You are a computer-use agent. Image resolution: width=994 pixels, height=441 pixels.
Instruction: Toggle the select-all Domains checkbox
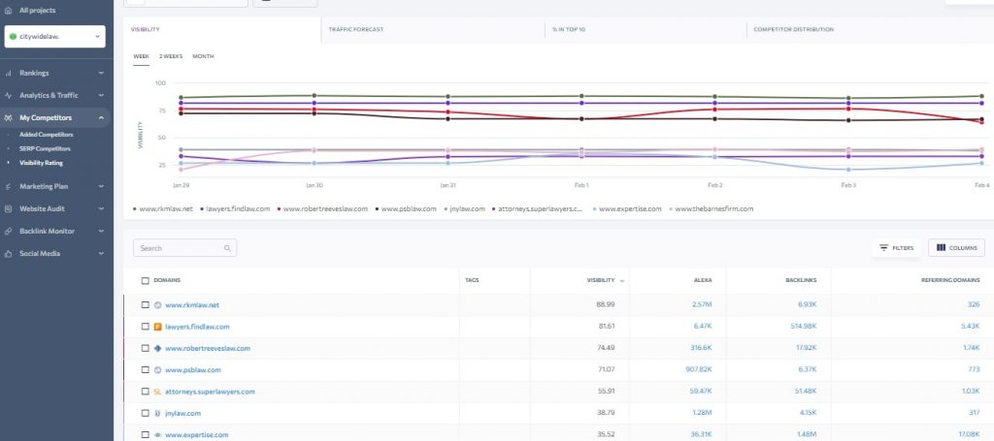[146, 280]
